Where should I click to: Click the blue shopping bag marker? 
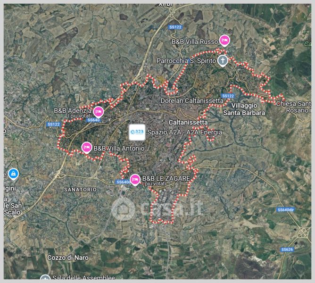pos(13,174)
